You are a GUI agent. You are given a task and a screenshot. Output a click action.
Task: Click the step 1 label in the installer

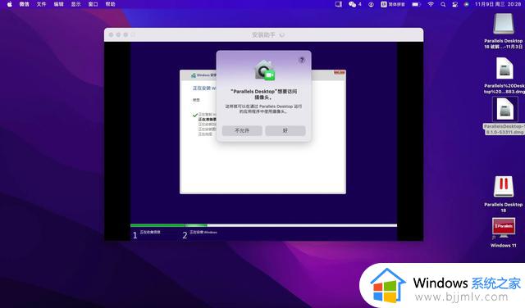[x=150, y=232]
